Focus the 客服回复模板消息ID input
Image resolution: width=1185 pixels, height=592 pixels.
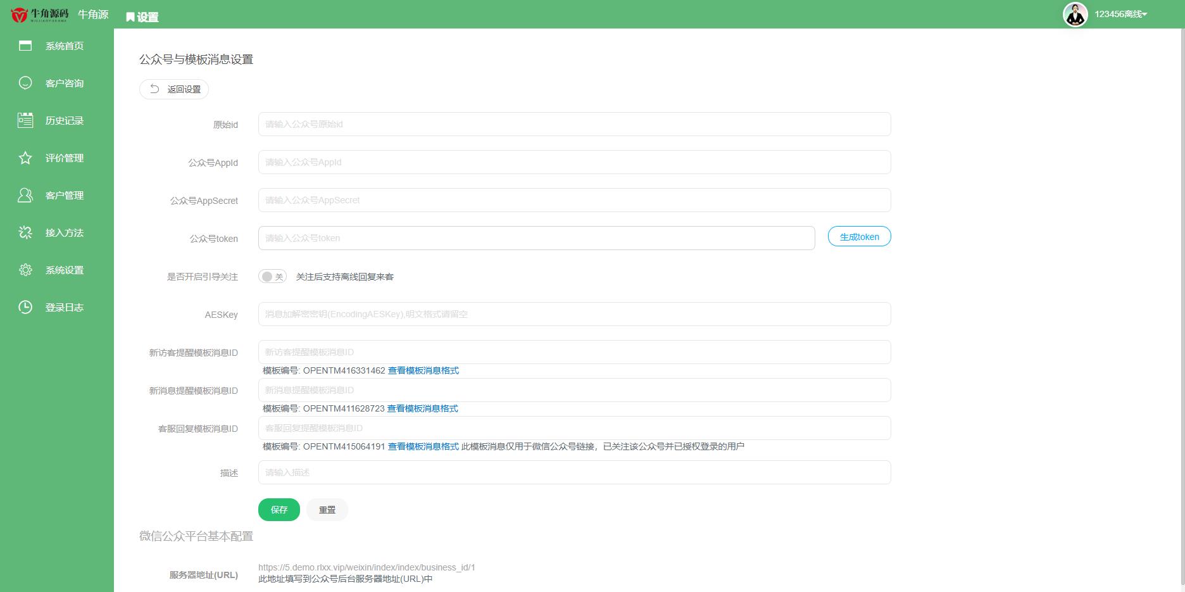(574, 428)
